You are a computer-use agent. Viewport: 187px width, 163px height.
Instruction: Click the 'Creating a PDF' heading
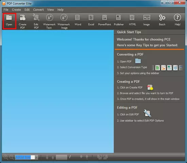click(129, 81)
